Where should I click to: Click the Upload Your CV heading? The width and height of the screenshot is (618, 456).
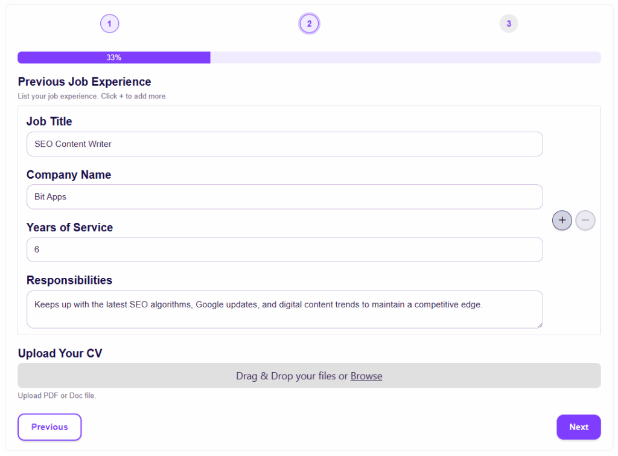pyautogui.click(x=60, y=353)
